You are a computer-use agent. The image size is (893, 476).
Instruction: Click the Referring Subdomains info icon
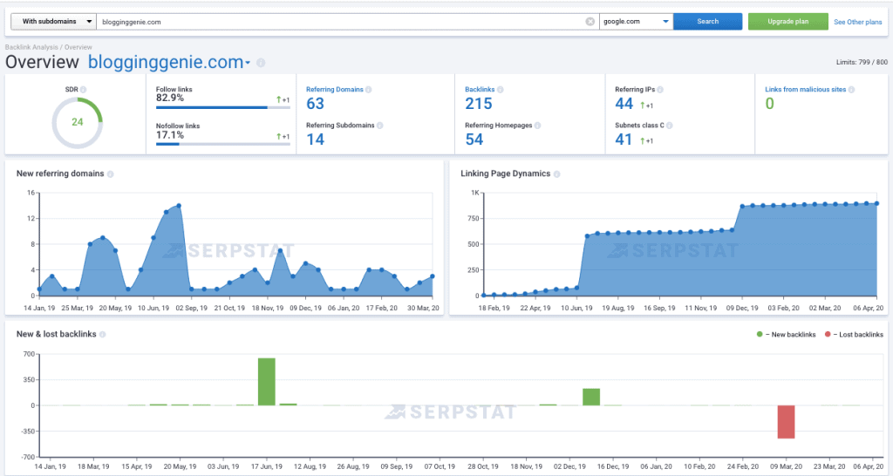[x=380, y=126]
